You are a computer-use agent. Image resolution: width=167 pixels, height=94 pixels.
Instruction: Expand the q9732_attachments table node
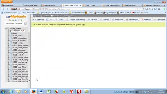(9, 40)
